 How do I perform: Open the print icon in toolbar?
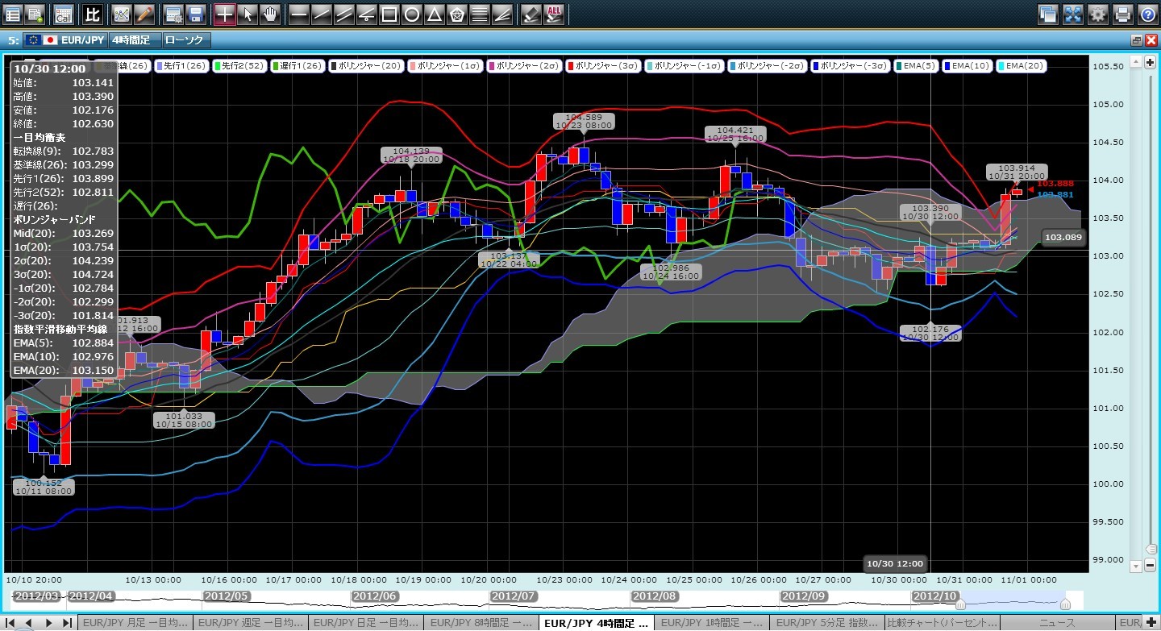pyautogui.click(x=1122, y=14)
